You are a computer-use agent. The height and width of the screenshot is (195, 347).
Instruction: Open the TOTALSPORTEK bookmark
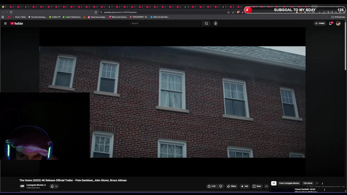139,17
